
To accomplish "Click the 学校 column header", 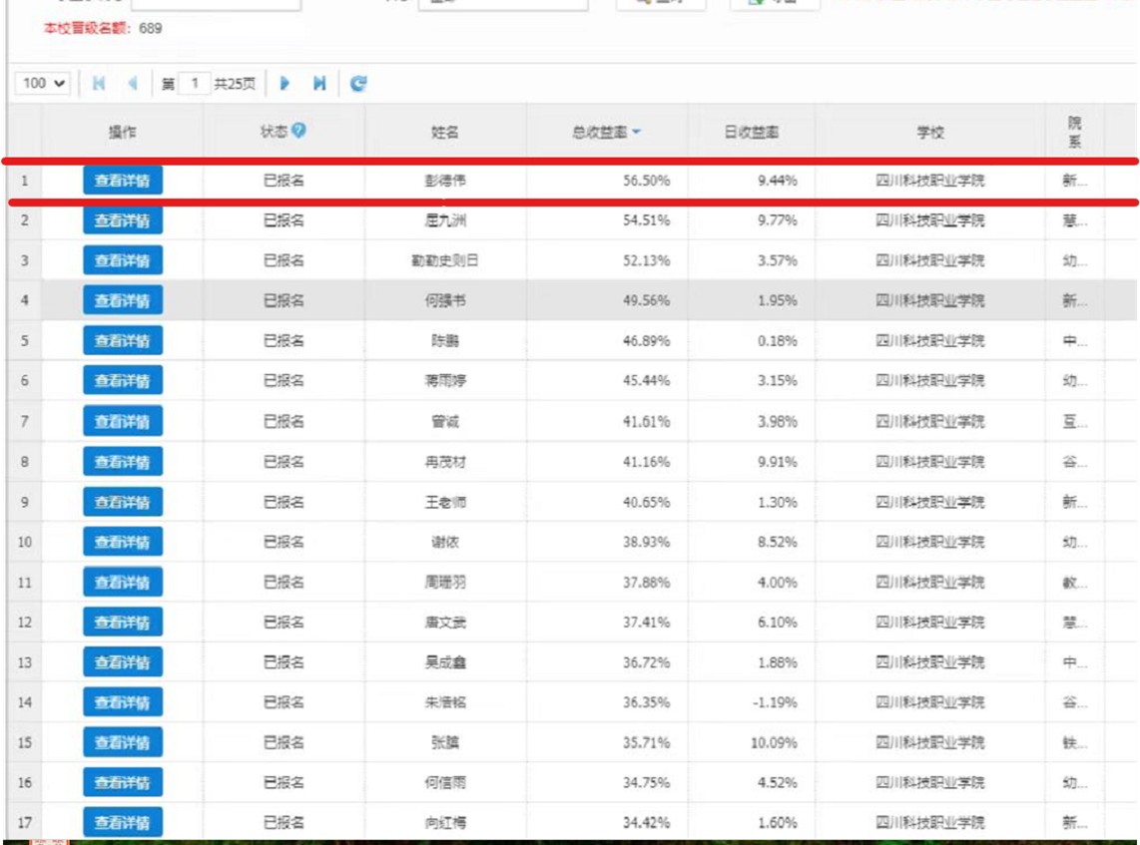I will 930,133.
